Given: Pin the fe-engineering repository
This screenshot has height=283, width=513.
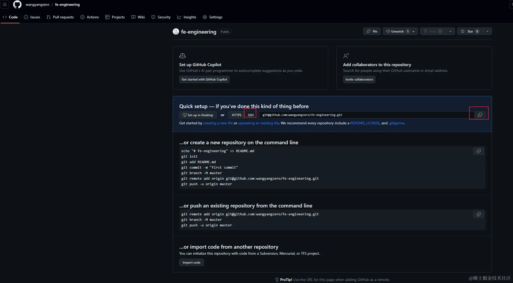Looking at the screenshot, I should pos(372,31).
